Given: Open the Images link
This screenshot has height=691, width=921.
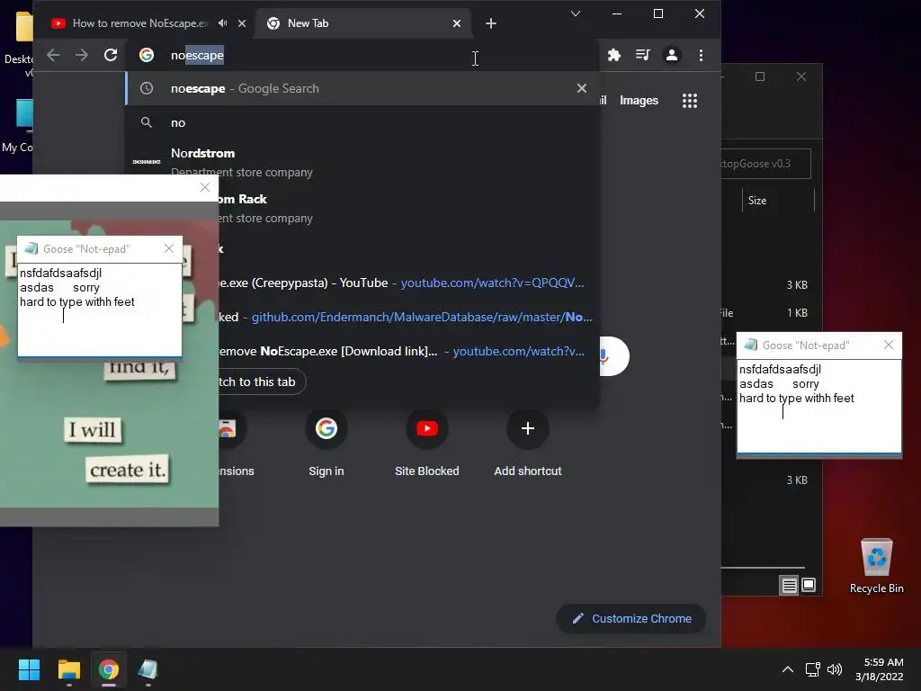Looking at the screenshot, I should (x=639, y=101).
